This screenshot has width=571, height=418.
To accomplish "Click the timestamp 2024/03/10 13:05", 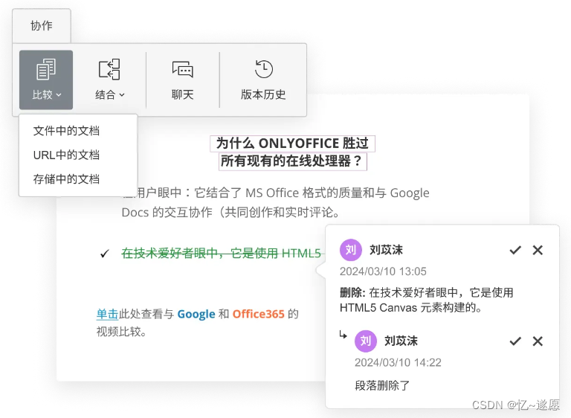I will [383, 271].
